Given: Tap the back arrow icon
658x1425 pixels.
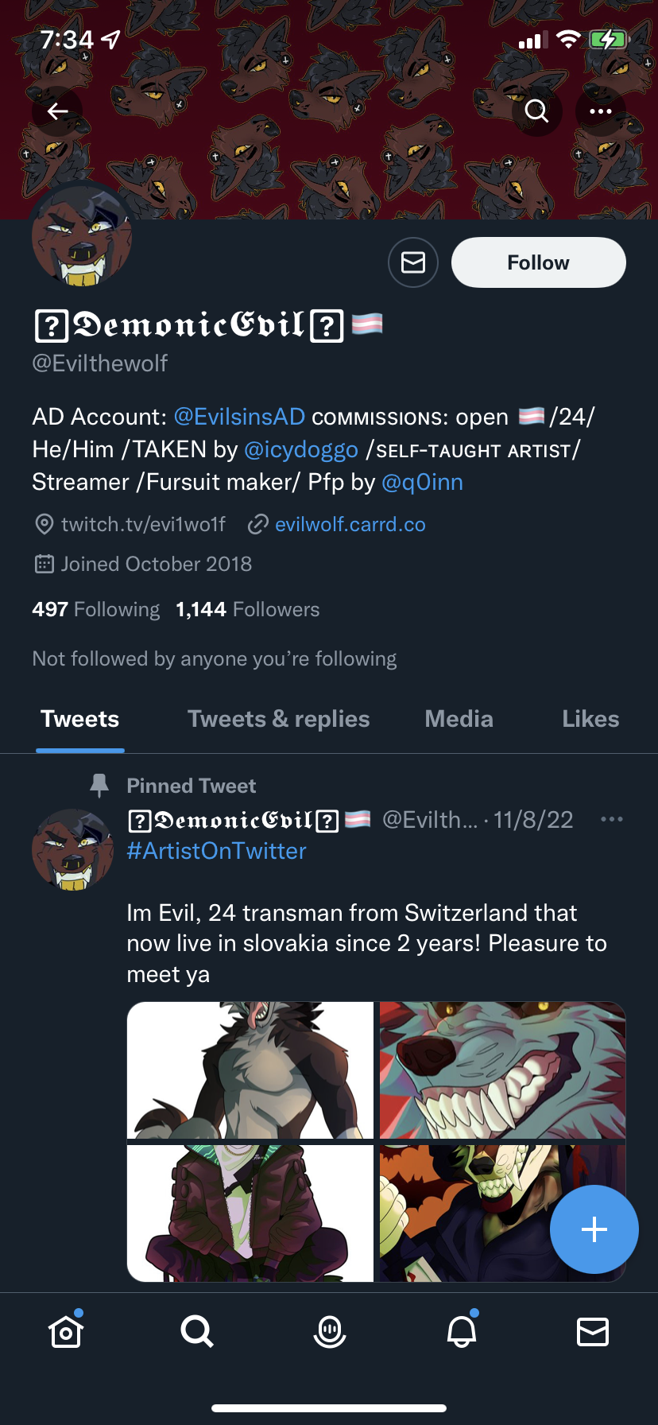Looking at the screenshot, I should 57,111.
